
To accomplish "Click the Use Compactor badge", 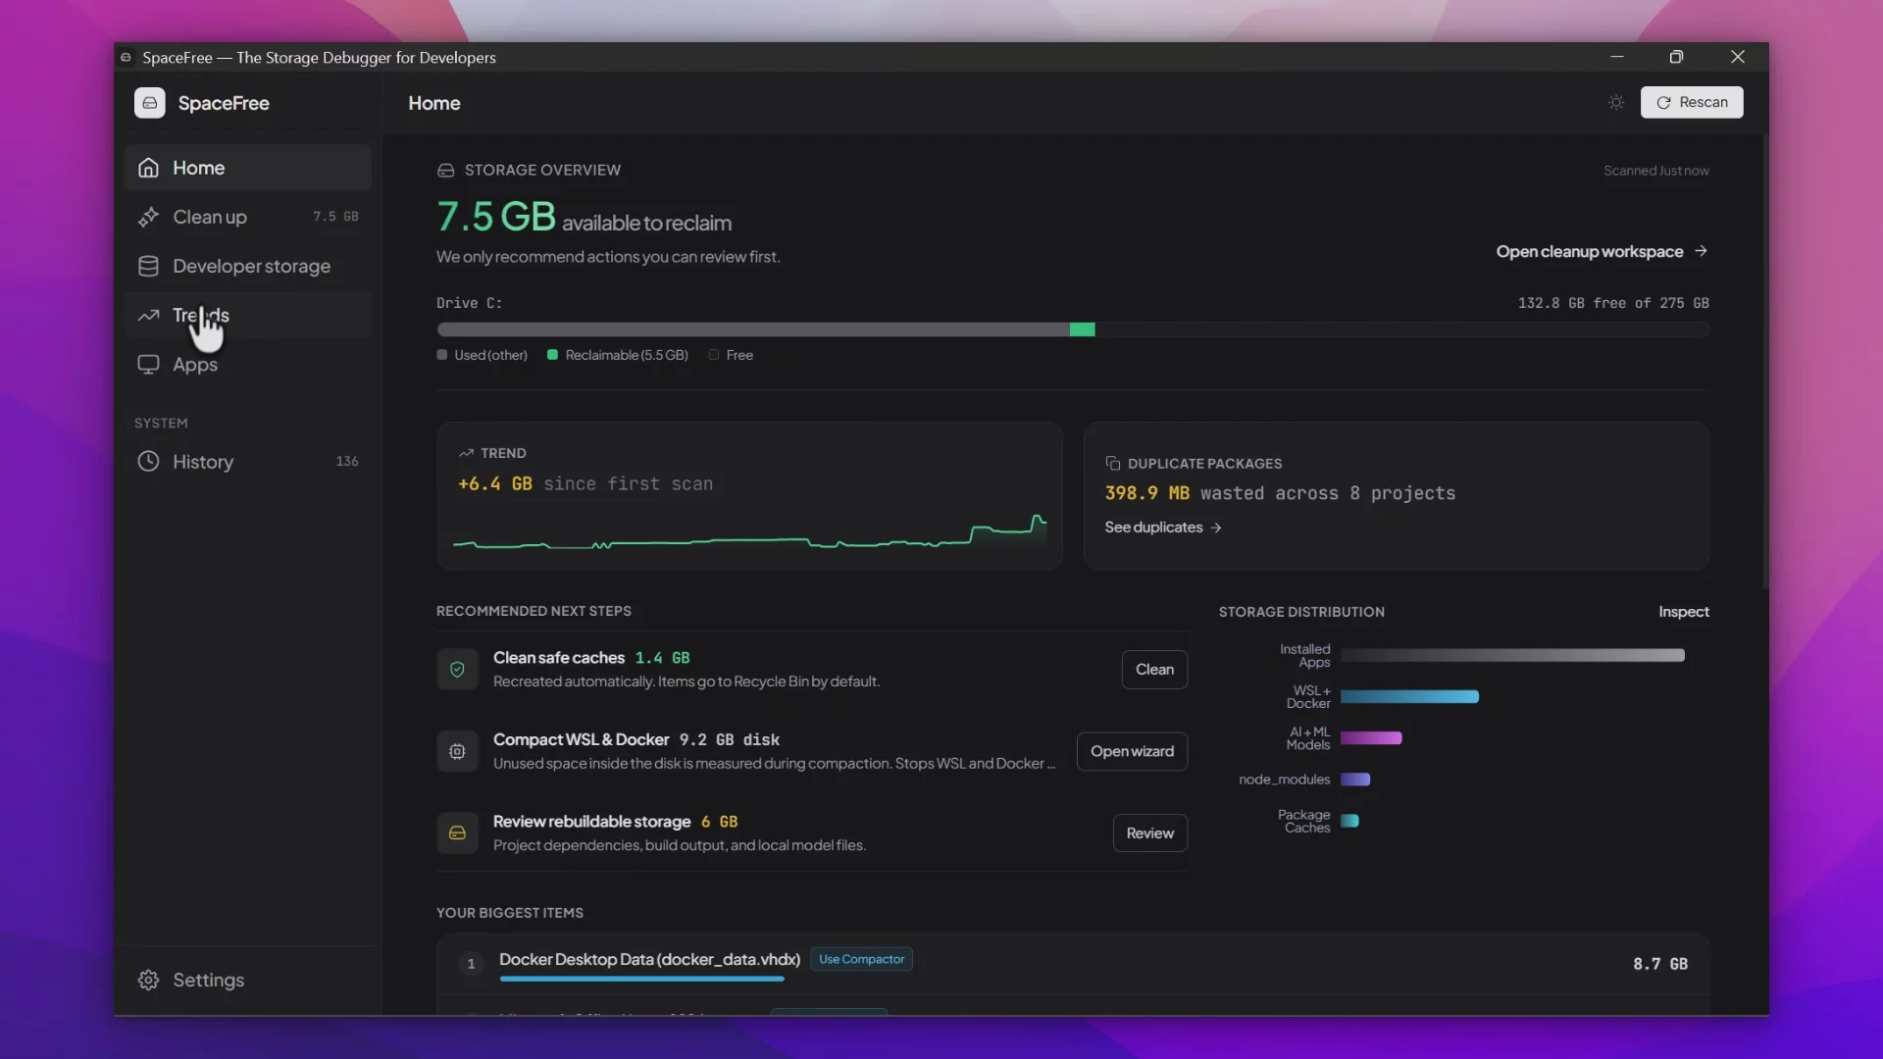I will 861,959.
